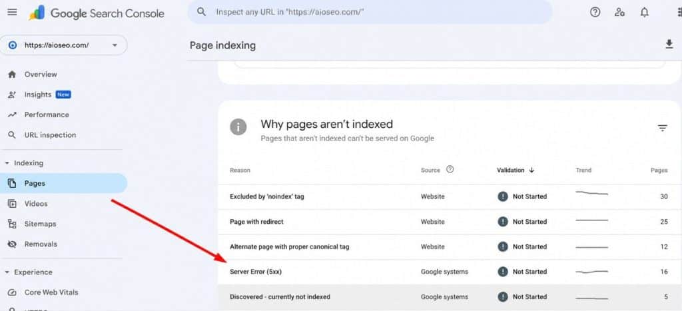682x311 pixels.
Task: Open the help question mark icon
Action: (x=595, y=12)
